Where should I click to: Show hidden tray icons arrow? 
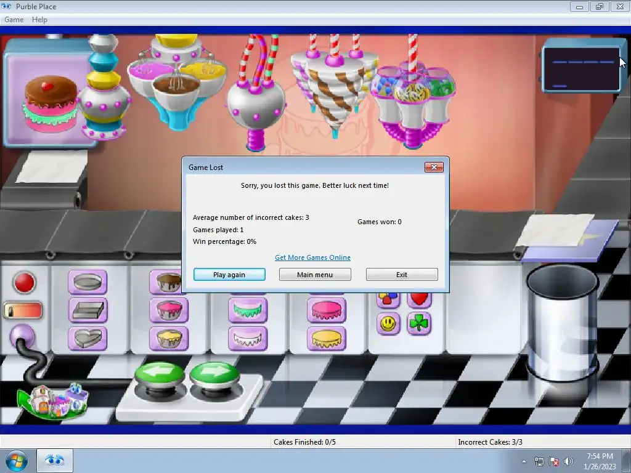524,461
